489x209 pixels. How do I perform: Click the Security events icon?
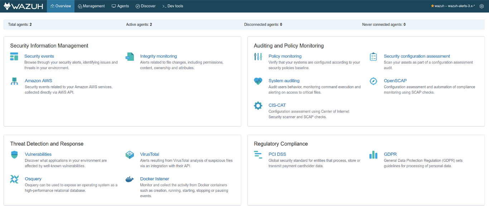click(14, 56)
